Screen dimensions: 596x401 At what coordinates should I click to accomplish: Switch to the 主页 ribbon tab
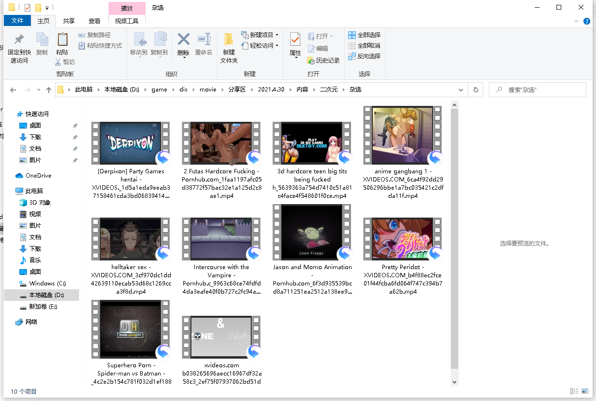[x=43, y=21]
